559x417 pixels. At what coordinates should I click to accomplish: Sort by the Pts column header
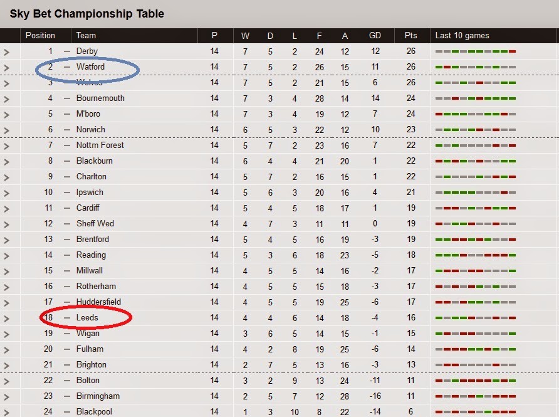(410, 35)
